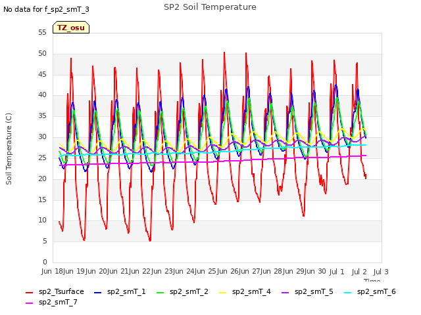421x315 pixels.
Task: Click the Jun 18 x-axis tick label
Action: pos(52,272)
